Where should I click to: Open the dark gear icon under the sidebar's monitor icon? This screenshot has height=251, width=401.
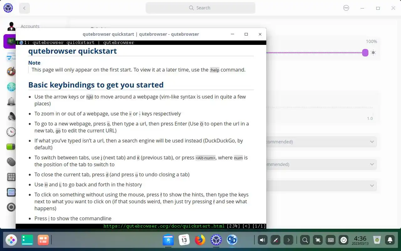(11, 207)
